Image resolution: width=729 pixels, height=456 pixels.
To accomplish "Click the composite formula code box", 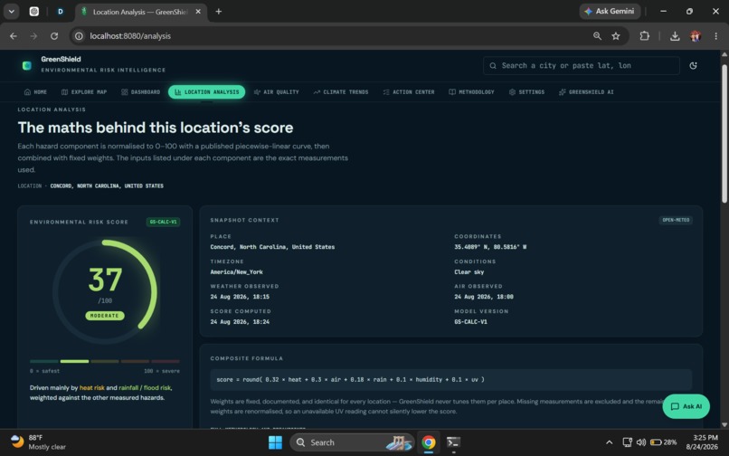I will (x=450, y=380).
